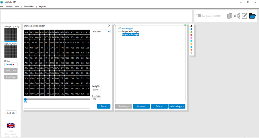Image resolution: width=259 pixels, height=138 pixels.
Task: Select Range 1 (OOP) grid thumbnail
Action: [11, 34]
